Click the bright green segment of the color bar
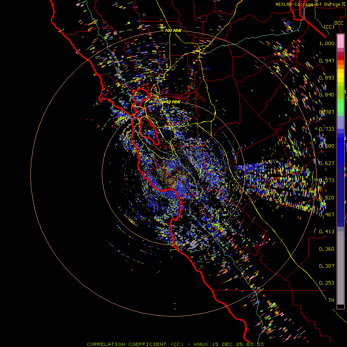The image size is (347, 347). point(340,105)
